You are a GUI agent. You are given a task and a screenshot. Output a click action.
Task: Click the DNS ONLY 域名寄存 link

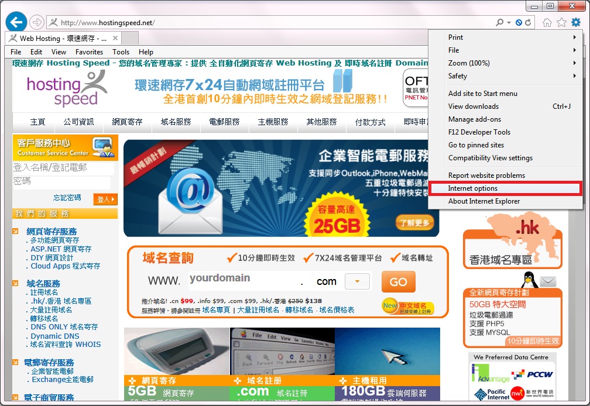[64, 327]
